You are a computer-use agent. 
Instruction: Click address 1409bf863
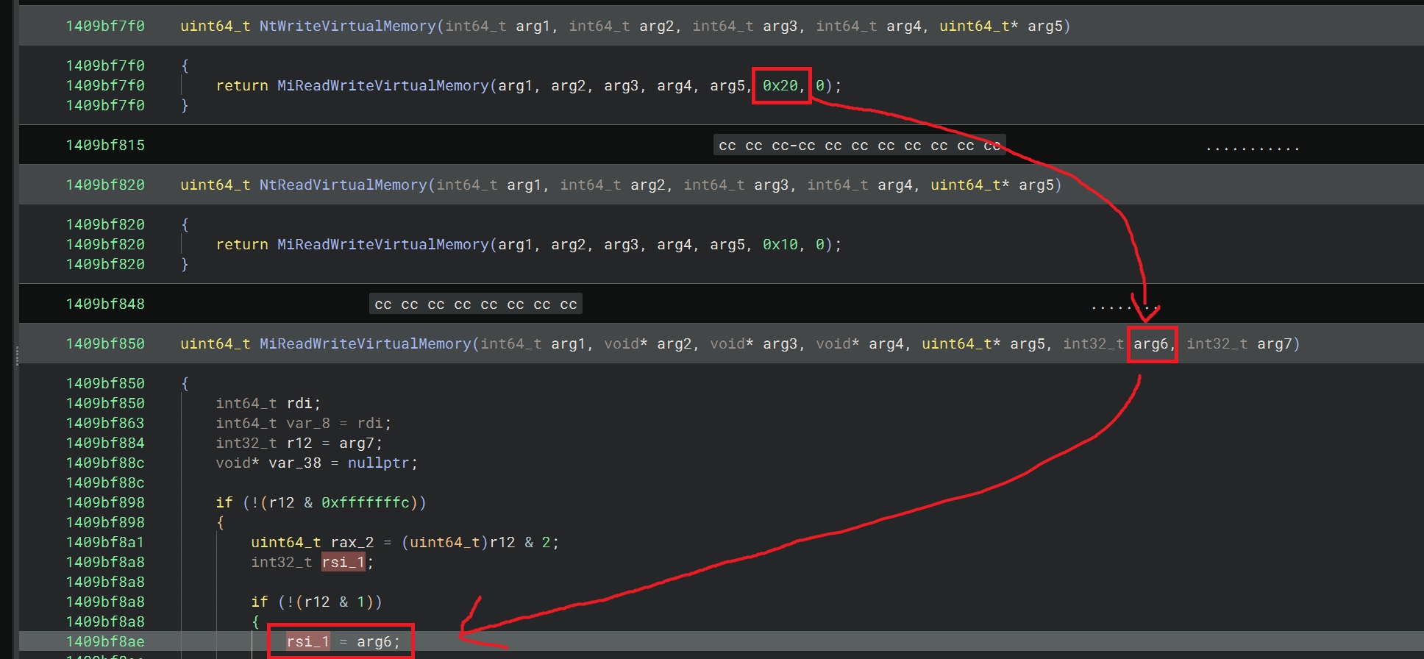105,424
